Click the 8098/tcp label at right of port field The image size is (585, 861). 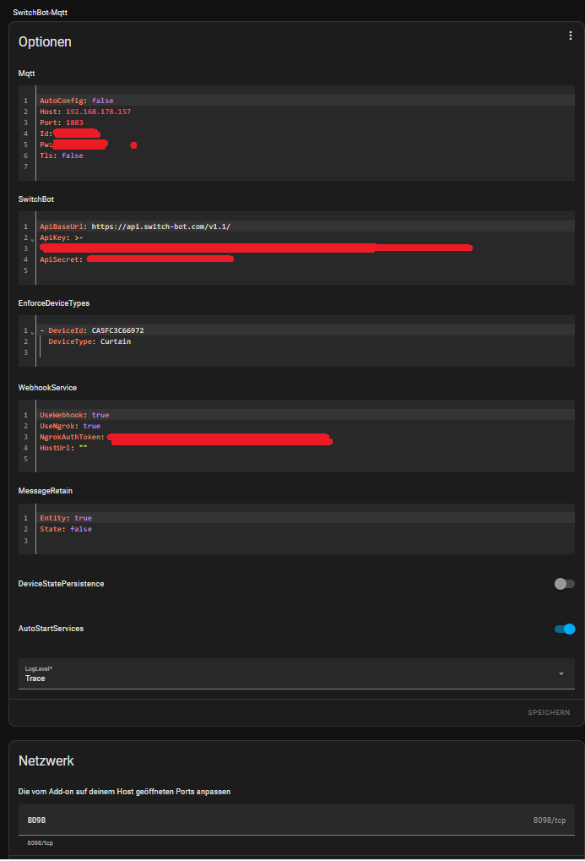pyautogui.click(x=550, y=820)
